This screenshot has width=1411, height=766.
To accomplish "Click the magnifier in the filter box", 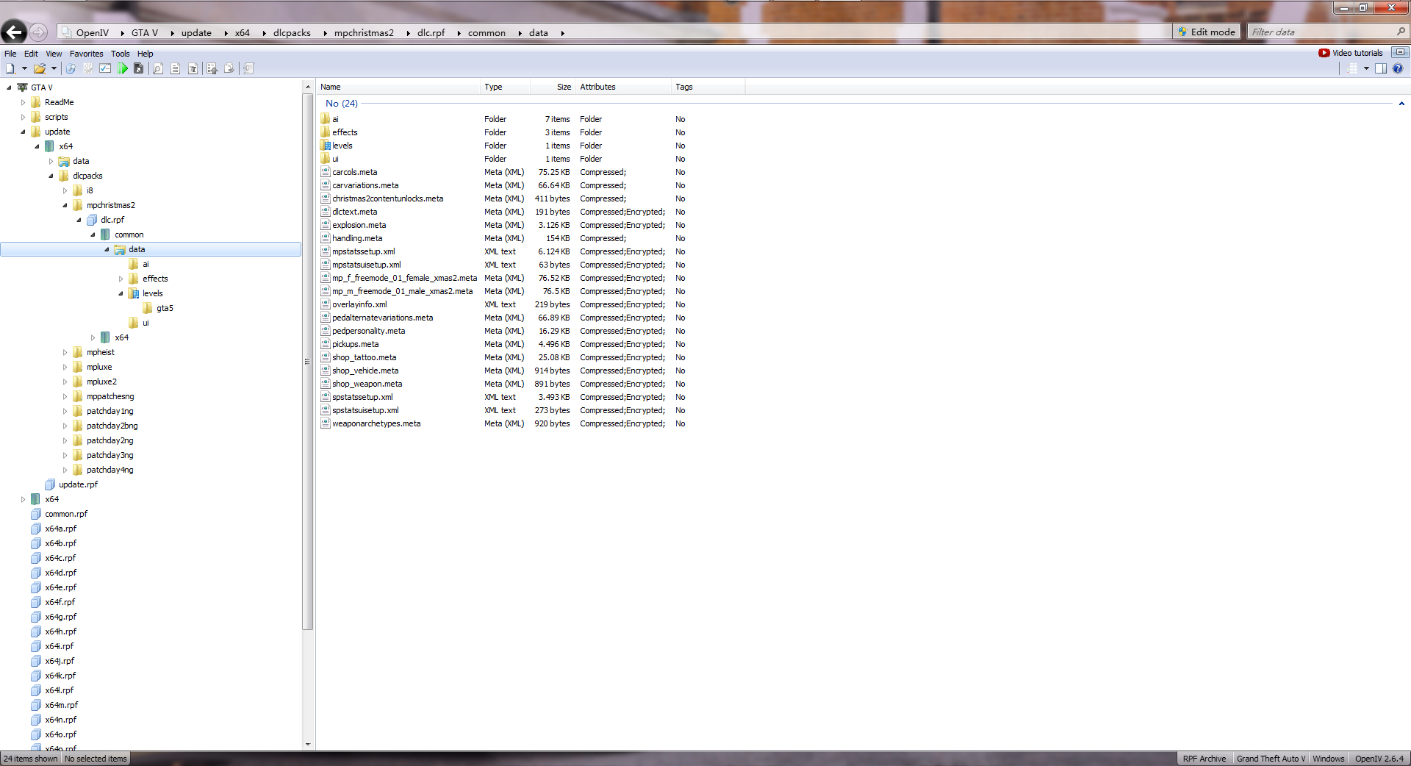I will pyautogui.click(x=1401, y=32).
